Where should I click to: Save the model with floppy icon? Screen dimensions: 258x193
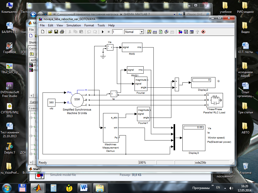tap(56, 32)
